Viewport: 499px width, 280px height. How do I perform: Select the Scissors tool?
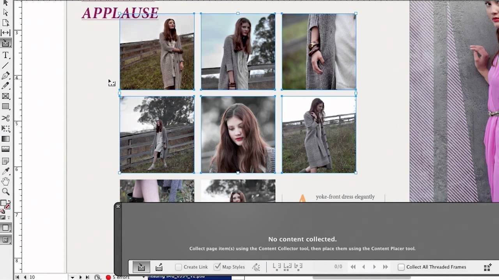point(5,118)
